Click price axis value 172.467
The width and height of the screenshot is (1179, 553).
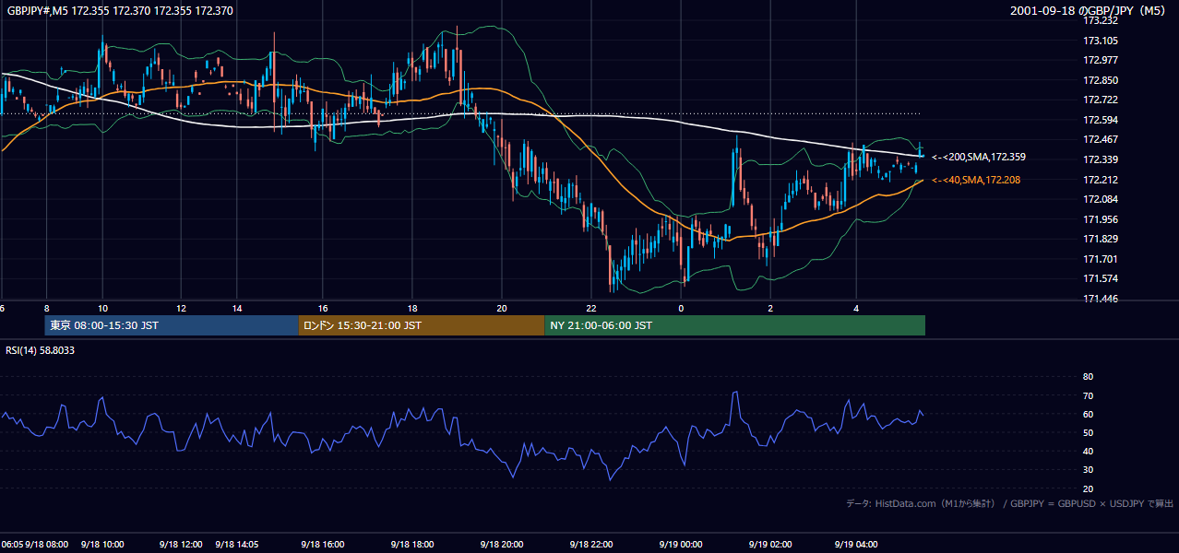point(1101,140)
